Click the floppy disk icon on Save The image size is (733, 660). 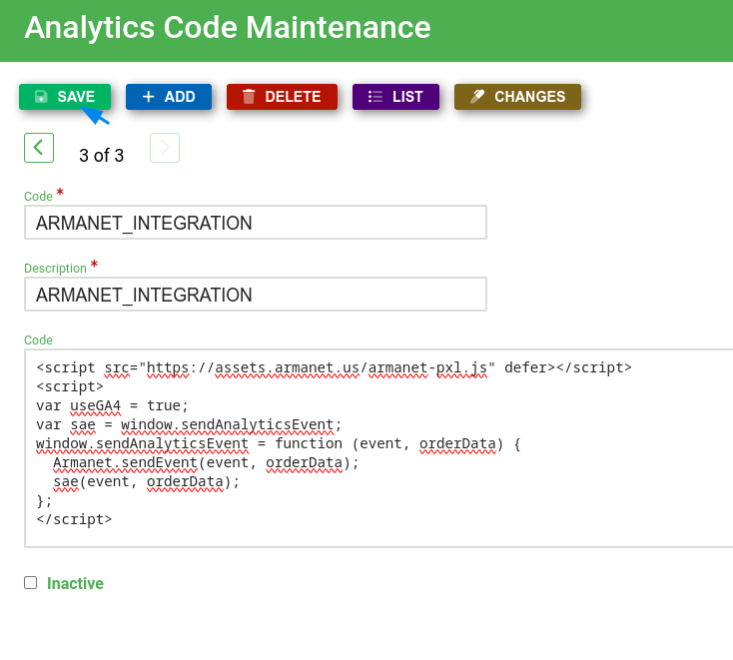[x=41, y=97]
